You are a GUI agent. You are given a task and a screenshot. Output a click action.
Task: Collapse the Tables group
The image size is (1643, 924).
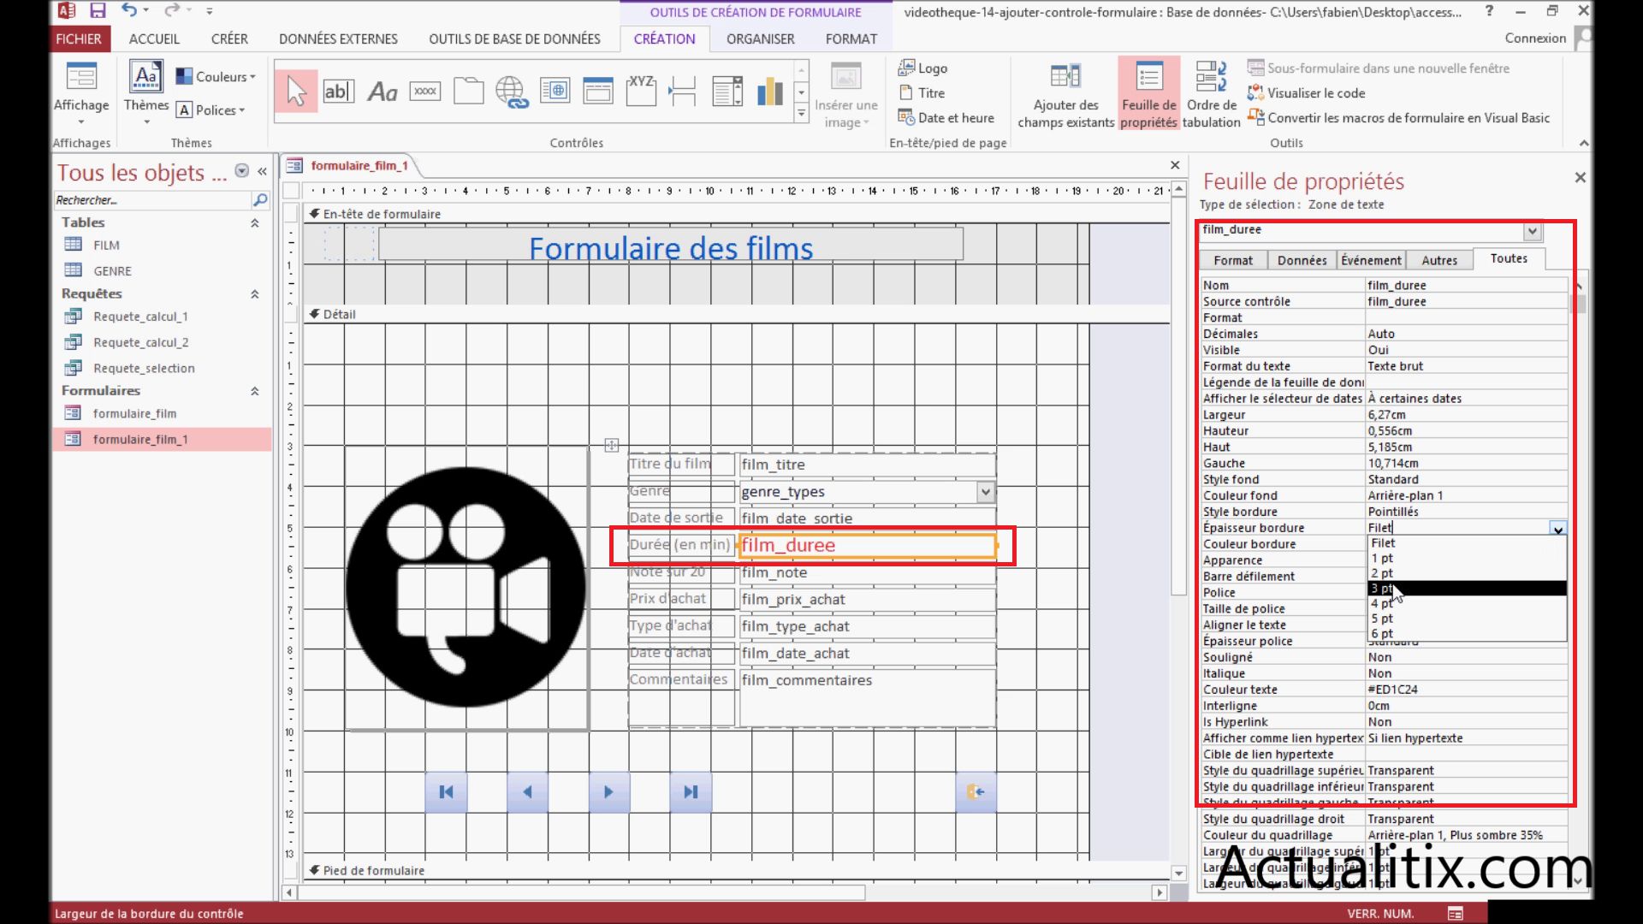[254, 222]
